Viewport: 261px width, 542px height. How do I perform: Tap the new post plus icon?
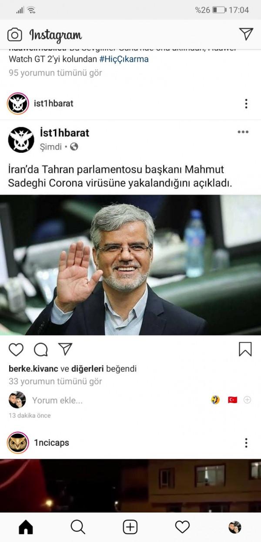point(130,527)
